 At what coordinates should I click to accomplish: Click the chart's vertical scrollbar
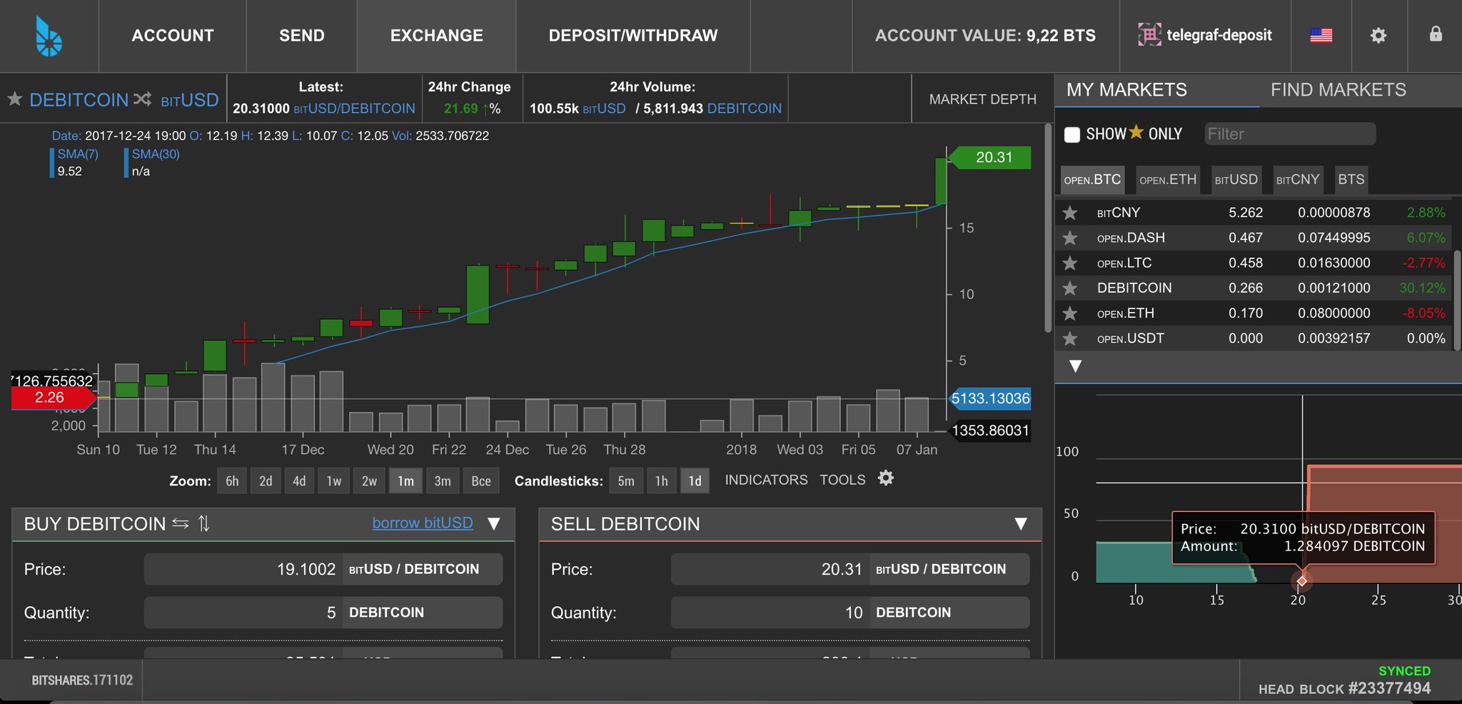coord(1048,228)
